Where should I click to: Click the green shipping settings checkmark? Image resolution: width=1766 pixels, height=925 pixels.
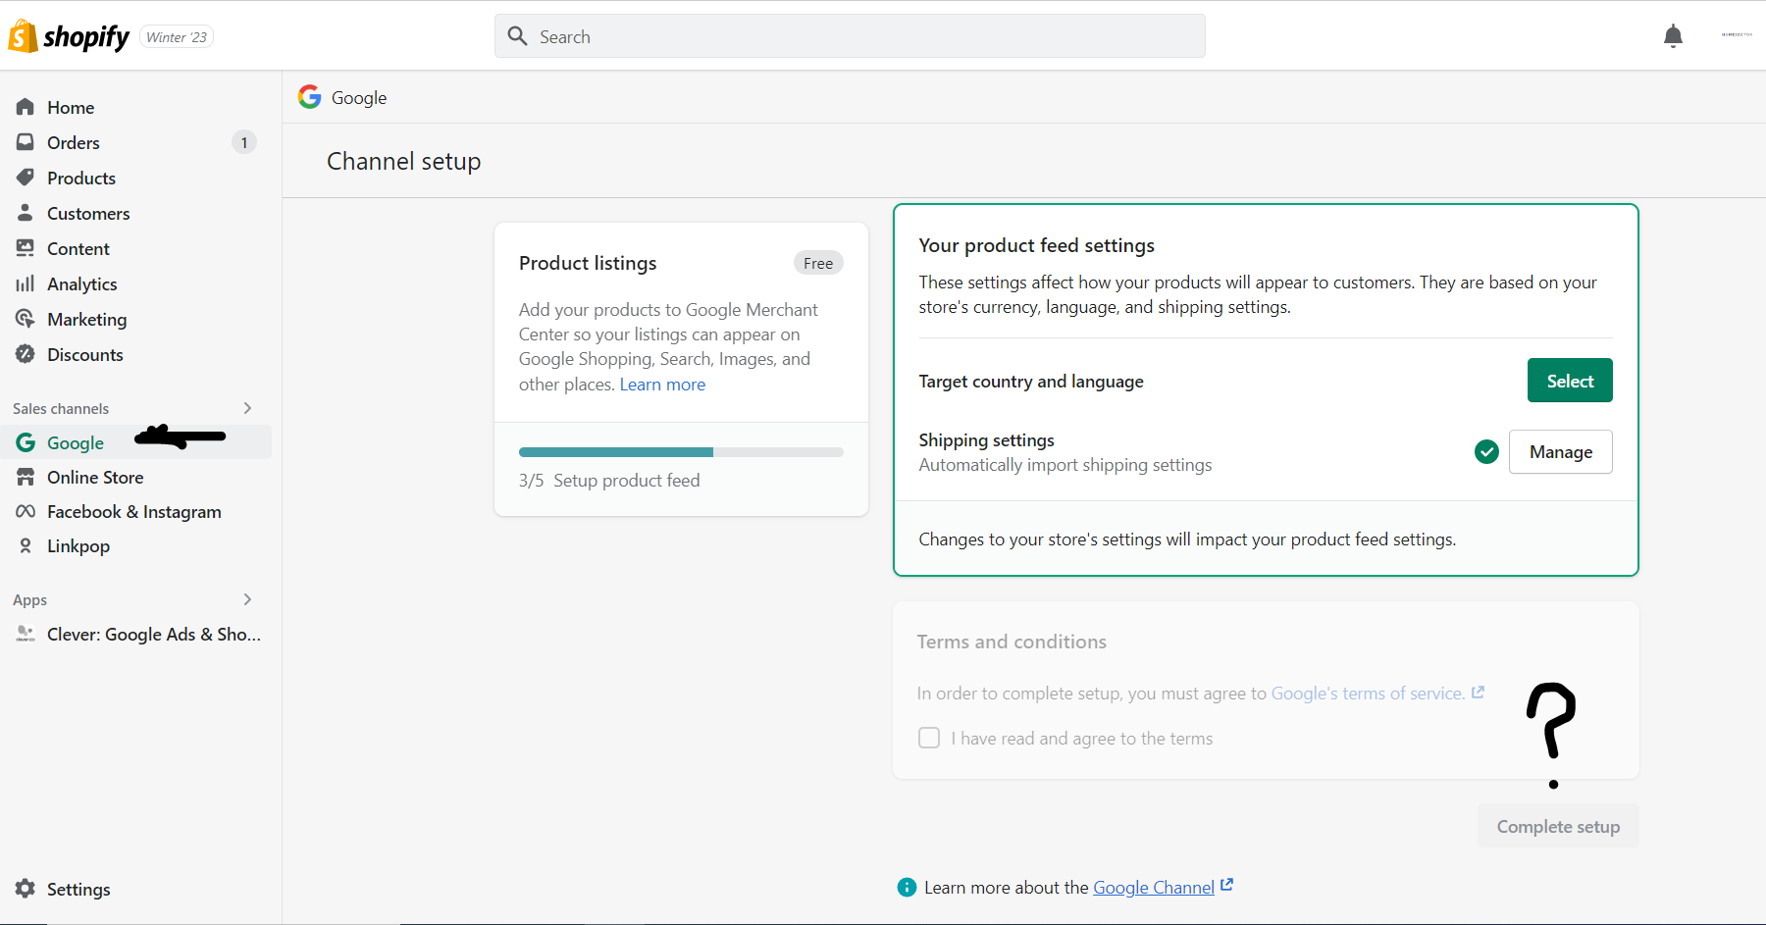point(1486,451)
